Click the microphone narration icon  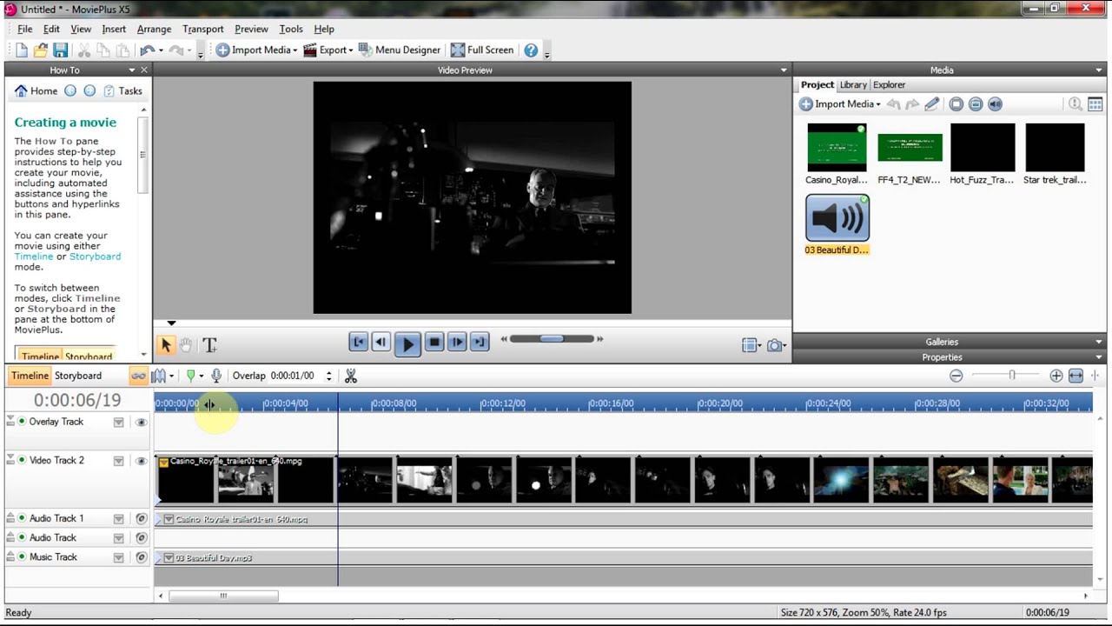pyautogui.click(x=216, y=376)
